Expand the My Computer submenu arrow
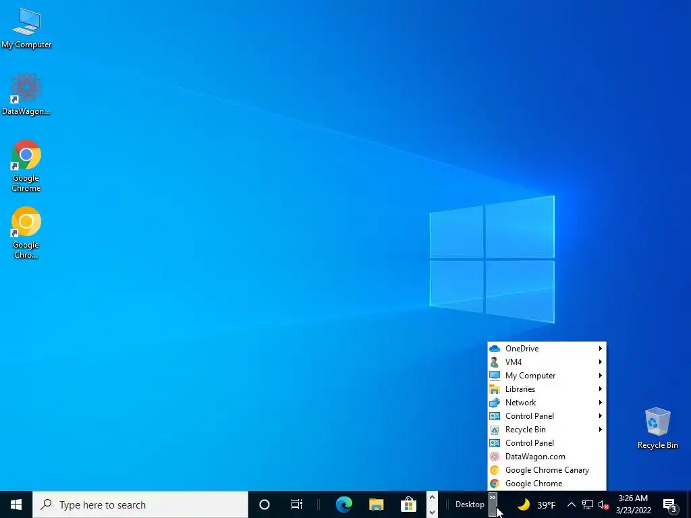Image resolution: width=691 pixels, height=518 pixels. point(600,376)
